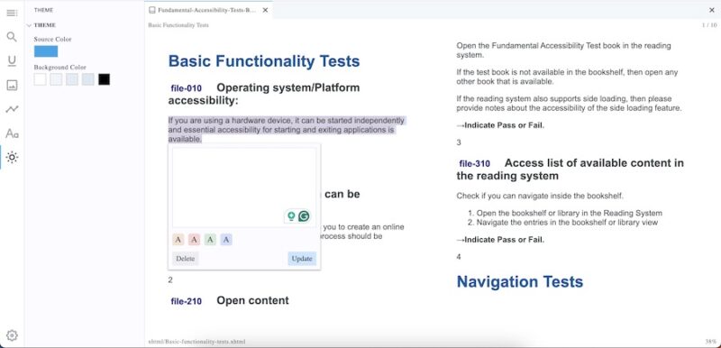Open the annotations underline icon
Viewport: 721px width, 348px height.
pos(12,61)
